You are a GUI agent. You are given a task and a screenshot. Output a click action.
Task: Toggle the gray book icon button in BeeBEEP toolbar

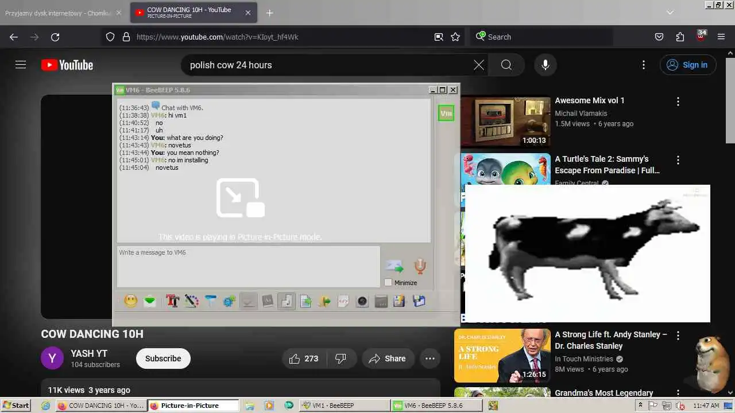(268, 301)
